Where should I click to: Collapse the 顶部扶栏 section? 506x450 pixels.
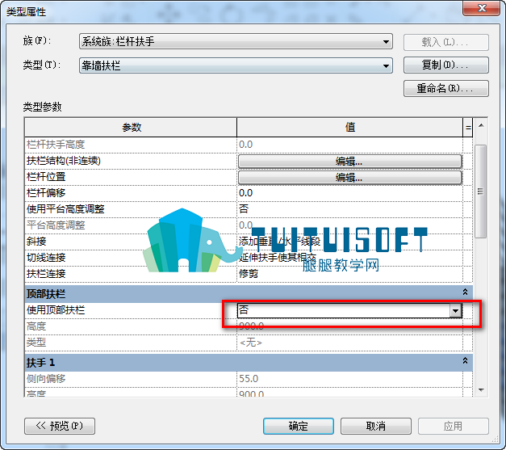point(465,292)
